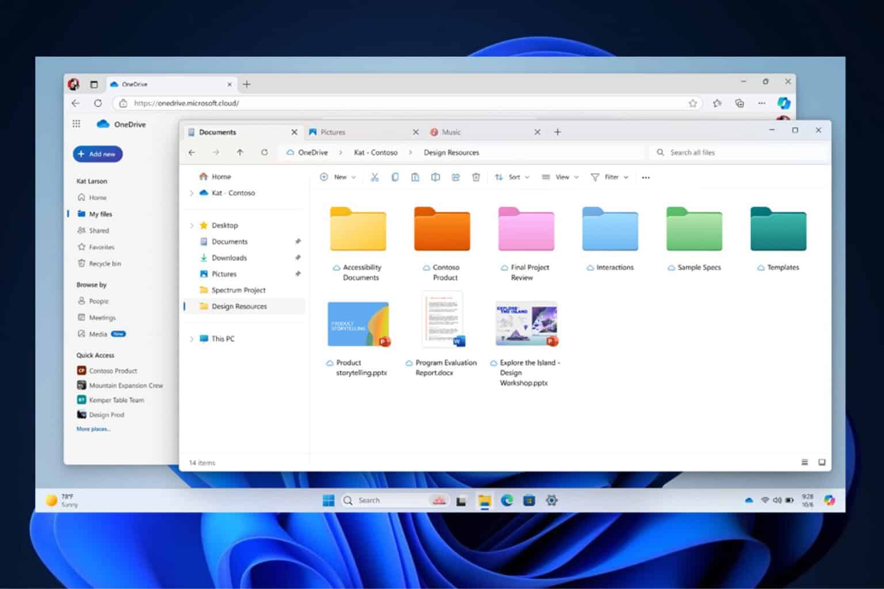Refresh the File Explorer folder view

(264, 152)
